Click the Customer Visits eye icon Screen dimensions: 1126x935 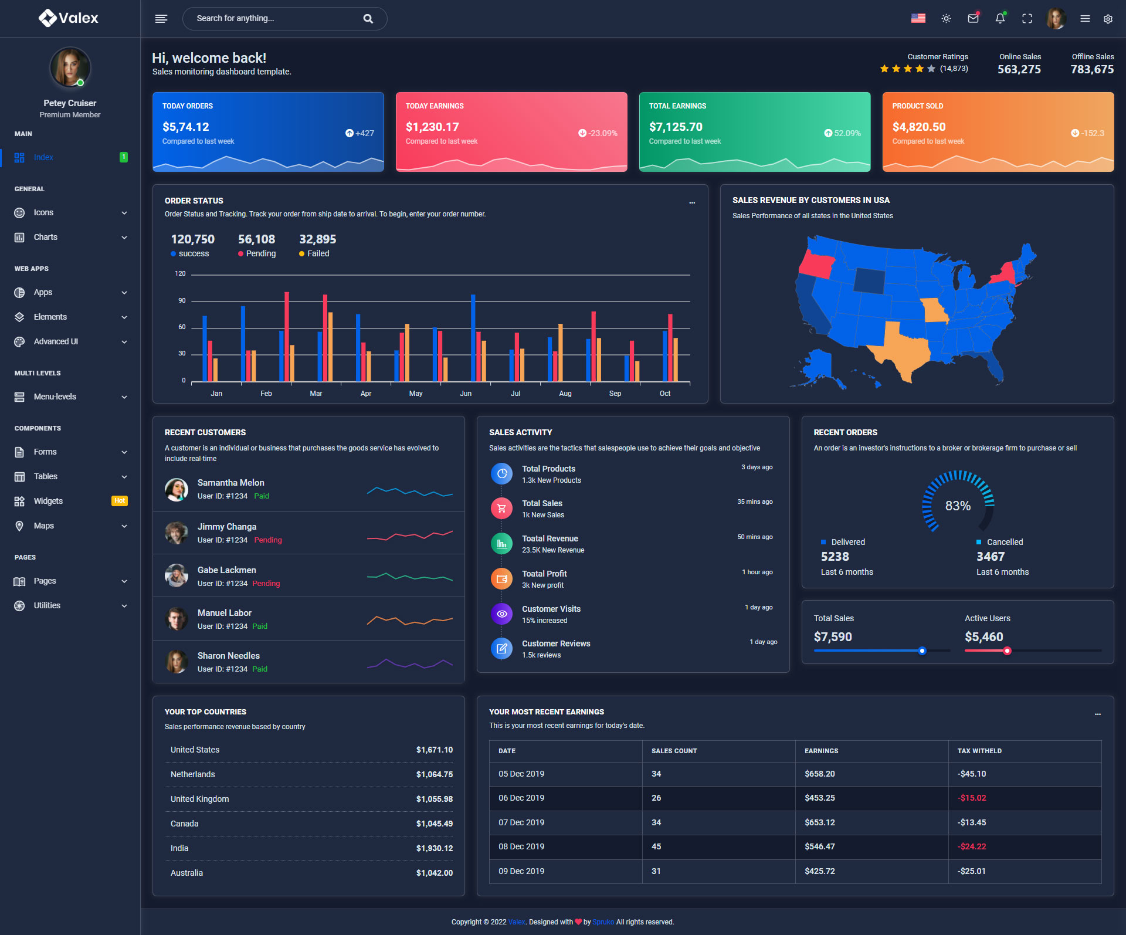pyautogui.click(x=501, y=614)
